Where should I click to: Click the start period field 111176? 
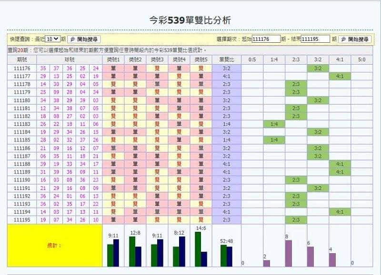(266, 39)
